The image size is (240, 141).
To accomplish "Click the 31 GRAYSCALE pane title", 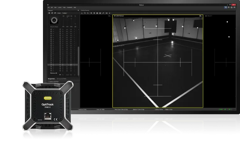I will (119, 16).
